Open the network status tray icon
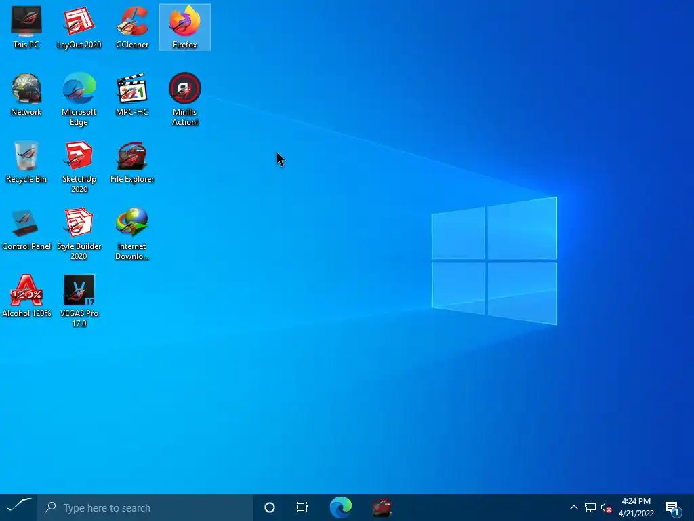694x521 pixels. click(590, 507)
